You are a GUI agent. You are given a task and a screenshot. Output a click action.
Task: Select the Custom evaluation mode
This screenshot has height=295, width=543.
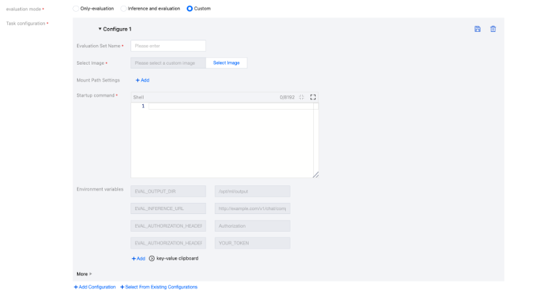190,8
